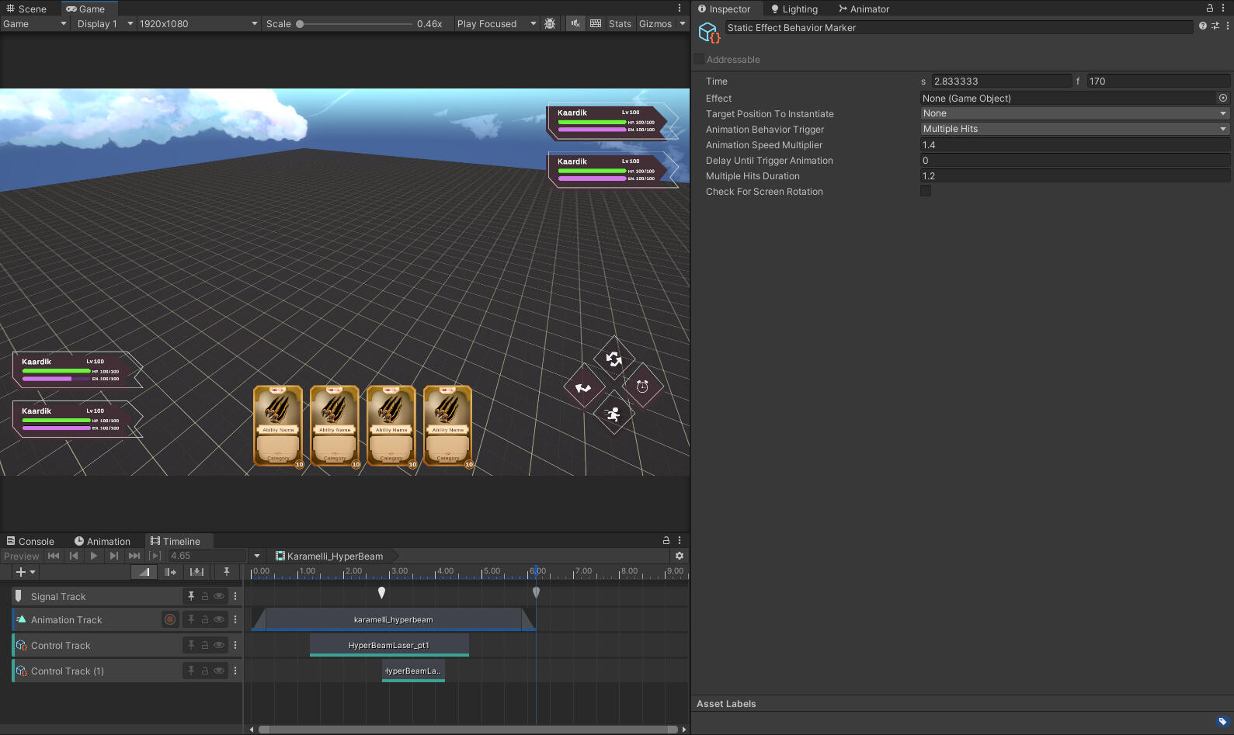Enable recording on Animation Track
This screenshot has height=735, width=1234.
pyautogui.click(x=170, y=619)
